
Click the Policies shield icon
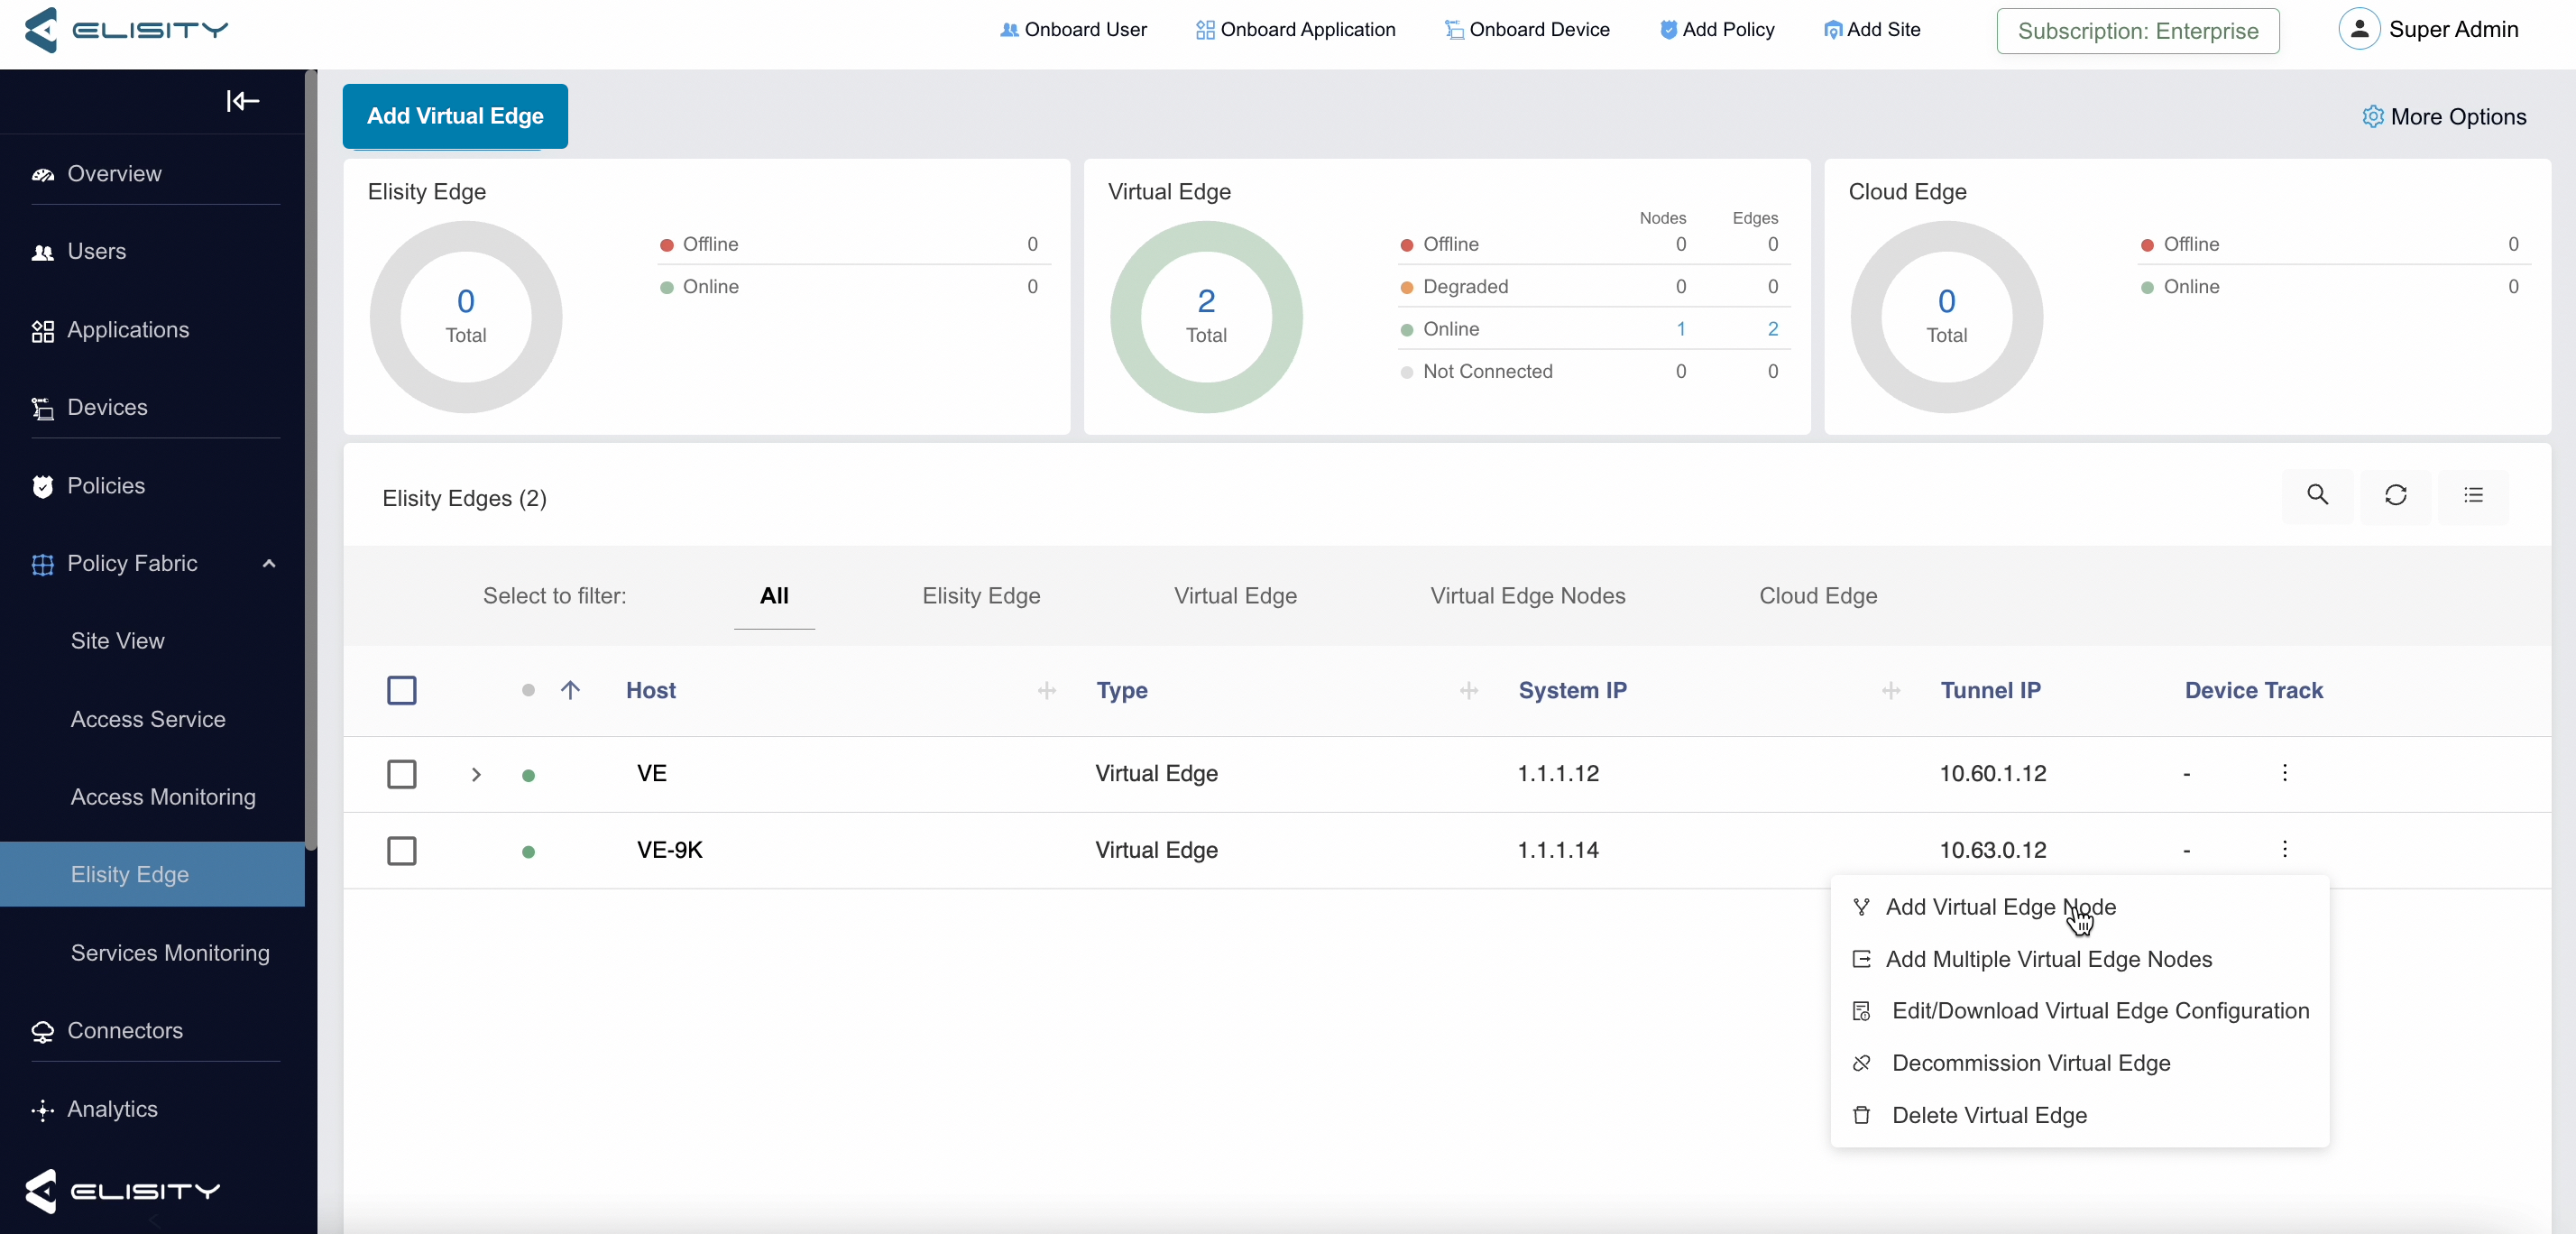pos(43,486)
